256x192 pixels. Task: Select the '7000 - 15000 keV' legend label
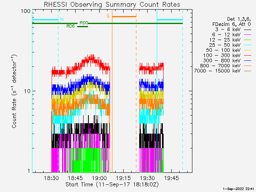(218, 71)
